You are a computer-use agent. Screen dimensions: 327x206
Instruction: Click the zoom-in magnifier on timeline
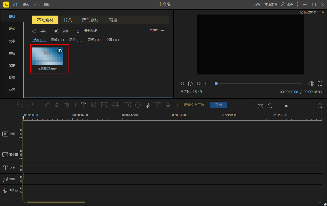320,106
